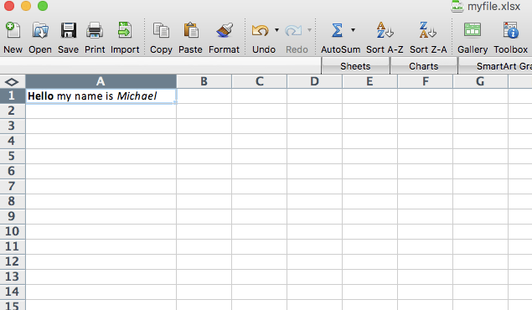Import data with the Import icon
The image size is (532, 310).
(x=125, y=30)
